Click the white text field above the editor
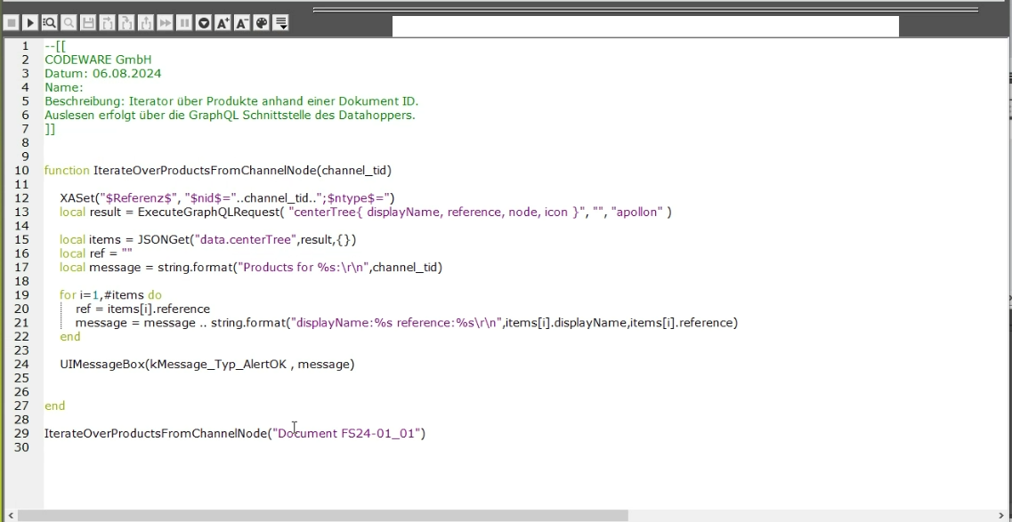The image size is (1012, 522). [x=645, y=26]
